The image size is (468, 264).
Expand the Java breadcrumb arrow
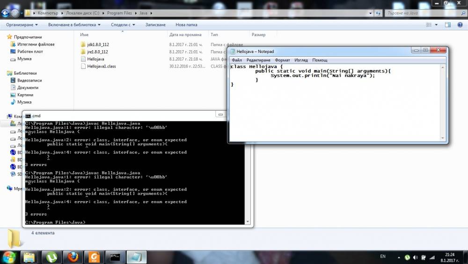point(151,13)
